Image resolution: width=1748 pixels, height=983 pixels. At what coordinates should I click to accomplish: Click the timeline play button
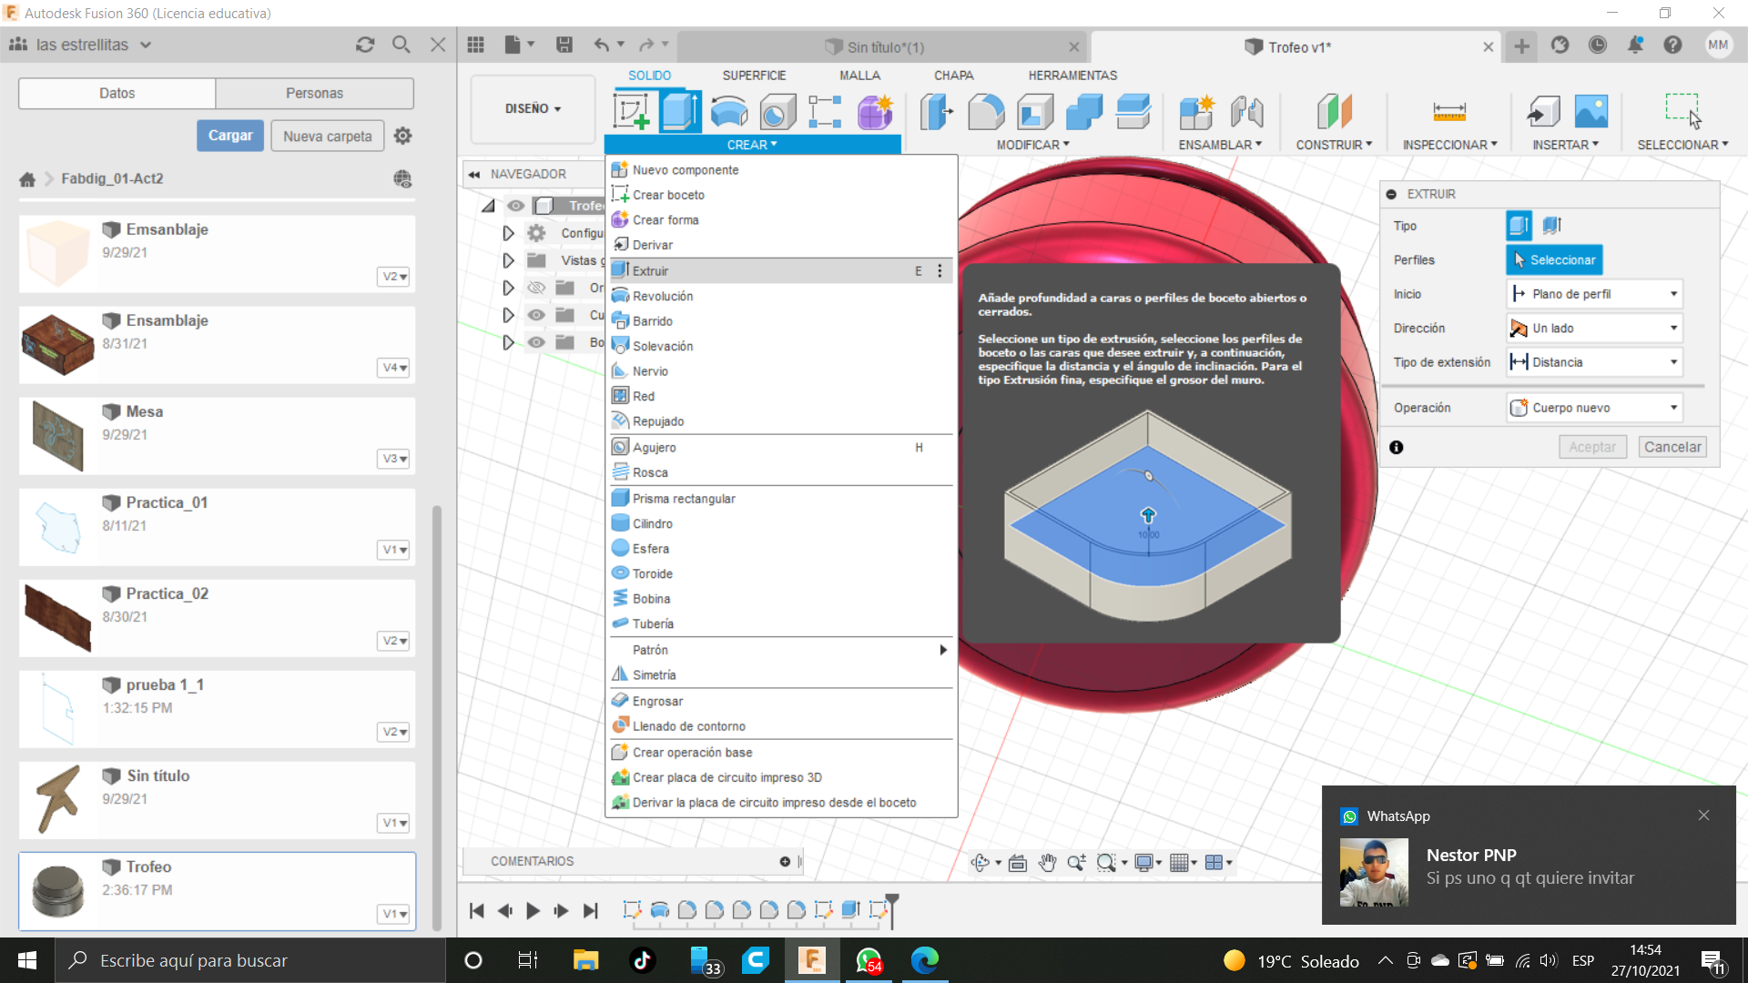[x=534, y=910]
